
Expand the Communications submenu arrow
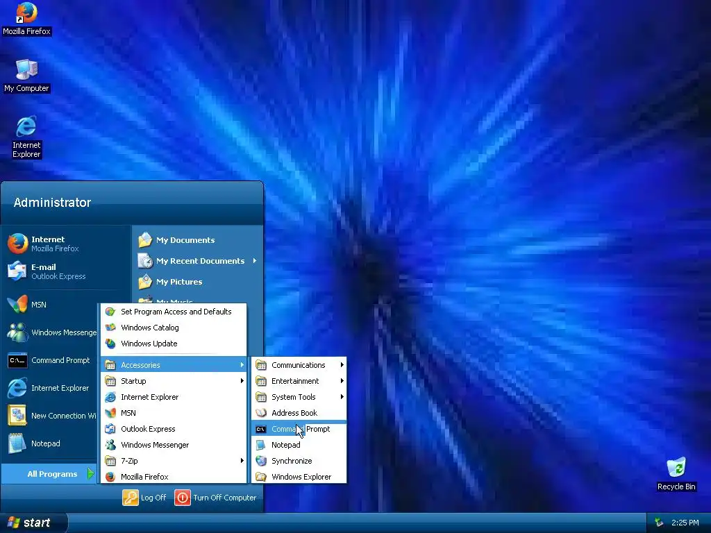(342, 365)
